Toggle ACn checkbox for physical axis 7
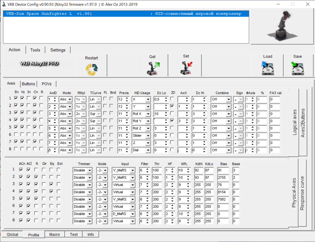The height and width of the screenshot is (242, 315). click(21, 213)
